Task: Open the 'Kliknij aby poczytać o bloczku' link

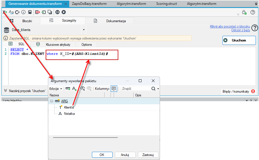Action: pyautogui.click(x=230, y=26)
